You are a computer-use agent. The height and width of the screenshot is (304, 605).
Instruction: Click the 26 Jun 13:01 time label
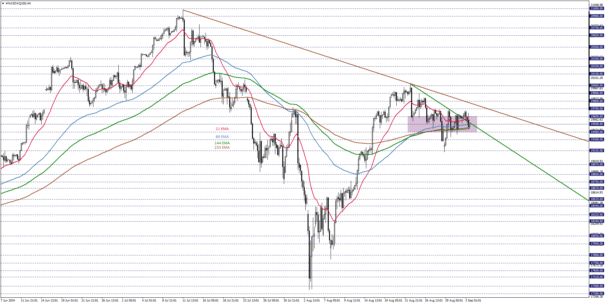[110, 301]
